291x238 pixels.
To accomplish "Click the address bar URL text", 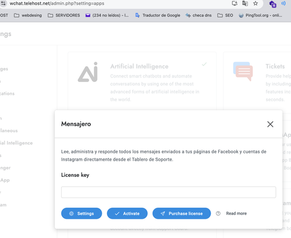I will pyautogui.click(x=57, y=3).
